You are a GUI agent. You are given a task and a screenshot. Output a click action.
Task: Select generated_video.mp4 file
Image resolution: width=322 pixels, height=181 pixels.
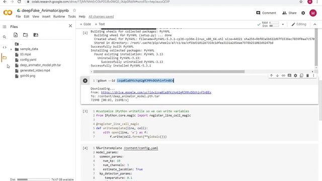coord(35,70)
